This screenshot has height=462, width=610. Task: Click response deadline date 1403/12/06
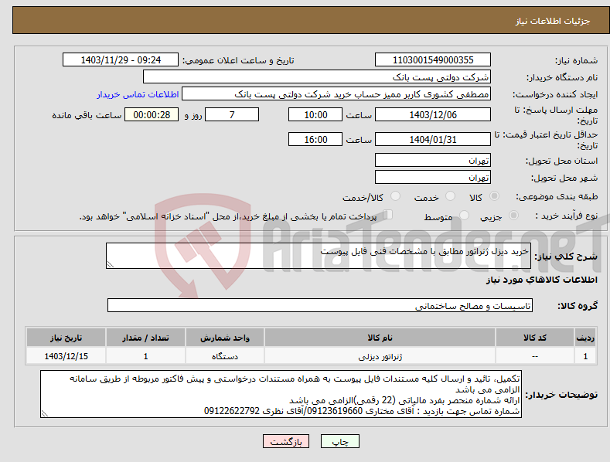(433, 114)
